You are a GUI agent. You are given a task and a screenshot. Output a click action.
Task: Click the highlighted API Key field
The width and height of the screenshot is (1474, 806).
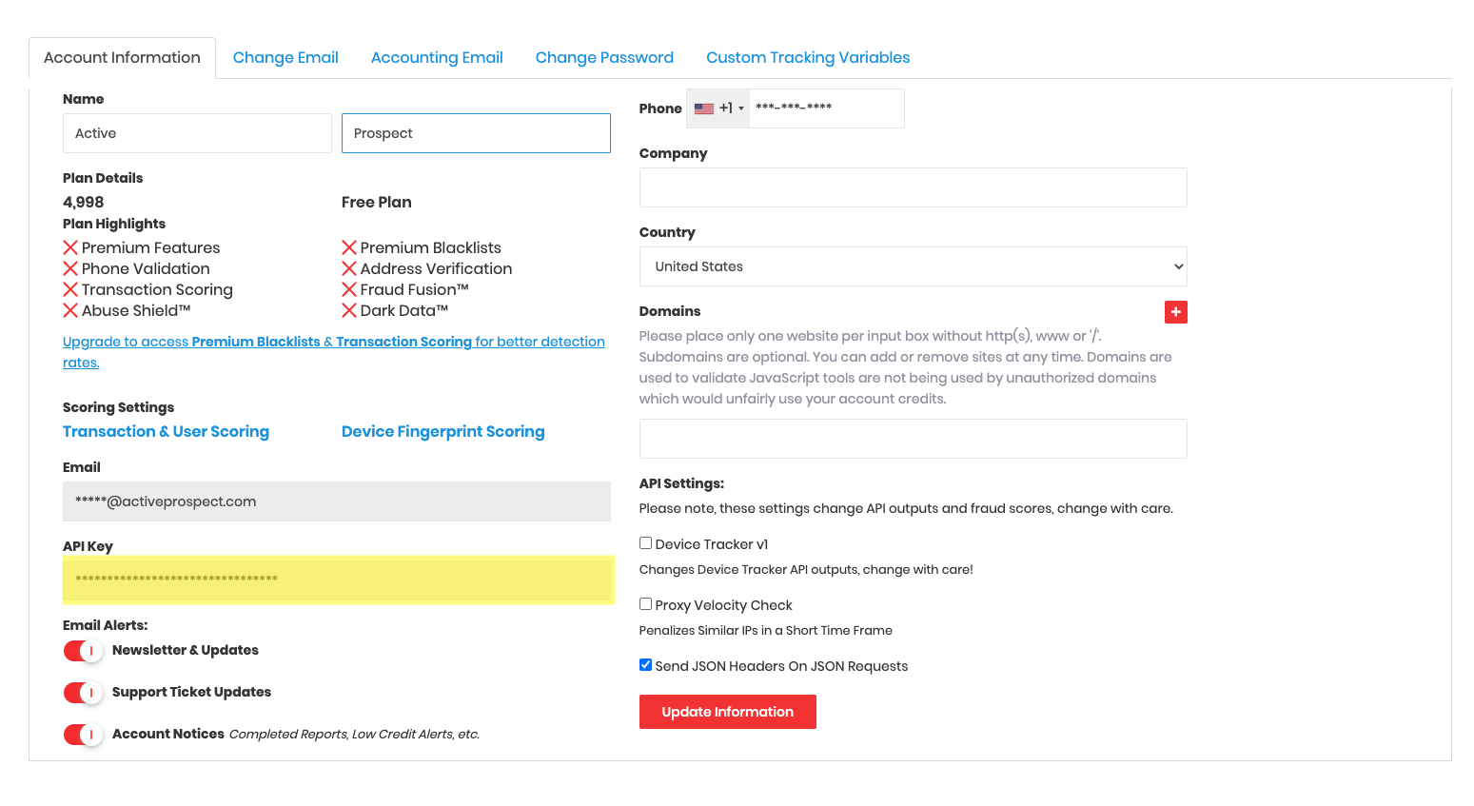[x=338, y=579]
